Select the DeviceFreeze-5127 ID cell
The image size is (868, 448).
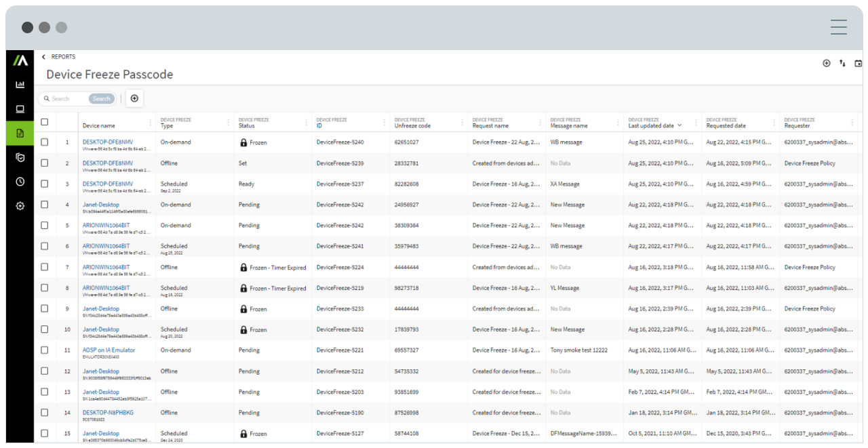coord(340,434)
